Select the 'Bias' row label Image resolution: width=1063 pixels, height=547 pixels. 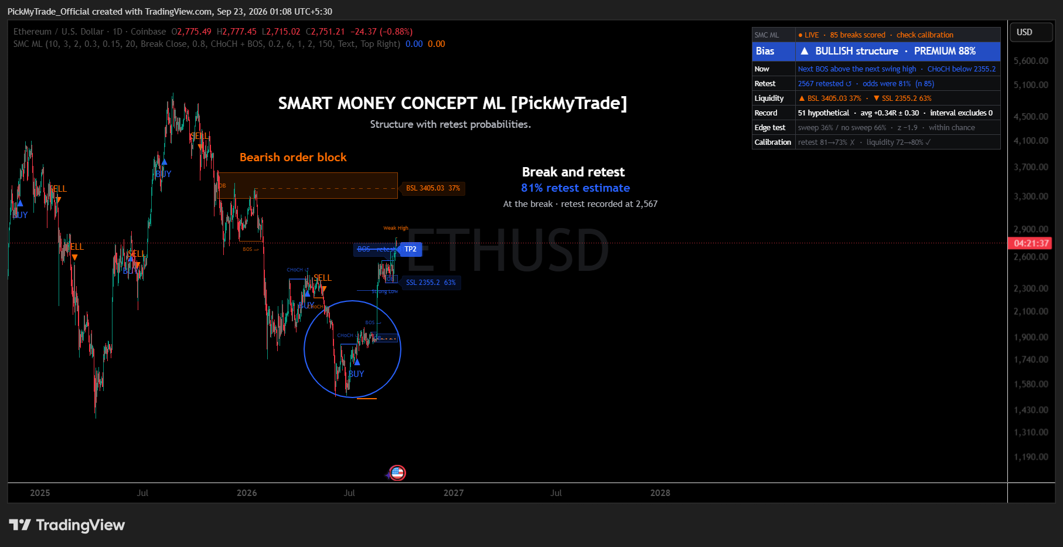765,51
